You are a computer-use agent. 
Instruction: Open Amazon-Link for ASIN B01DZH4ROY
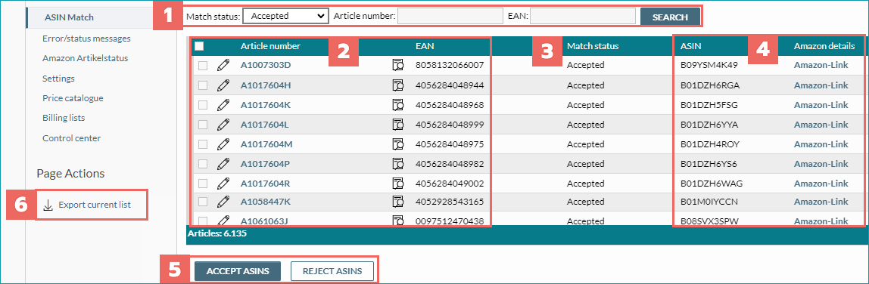[x=821, y=144]
